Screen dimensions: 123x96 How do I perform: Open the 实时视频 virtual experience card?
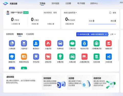click(54, 82)
